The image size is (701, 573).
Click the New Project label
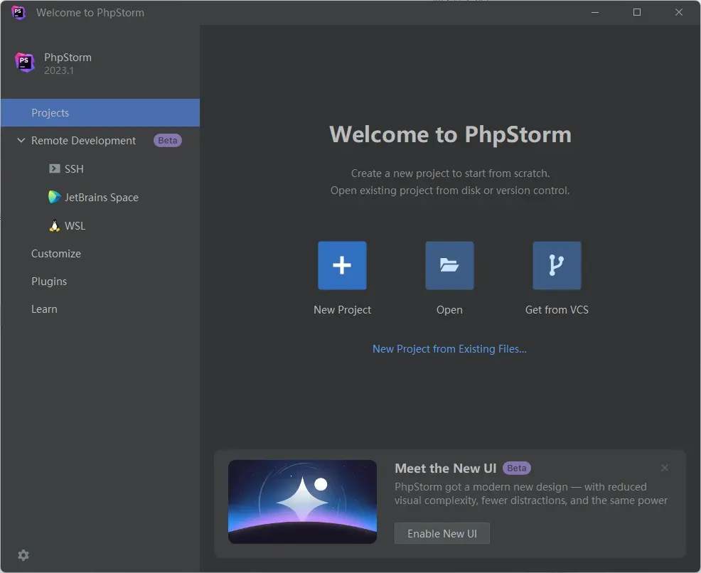point(342,310)
